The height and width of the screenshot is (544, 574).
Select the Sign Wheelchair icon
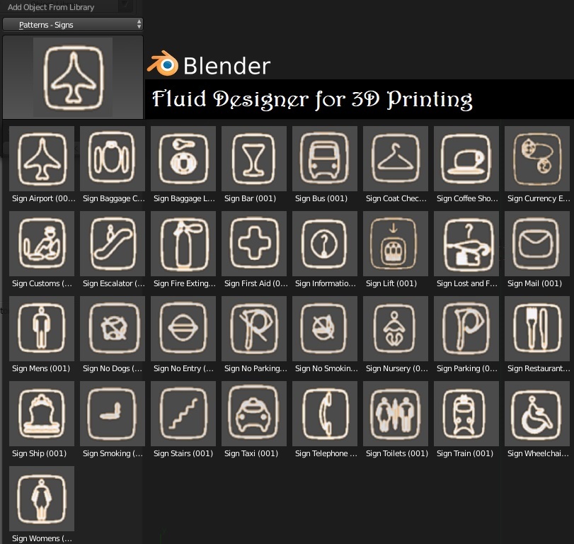pos(537,414)
